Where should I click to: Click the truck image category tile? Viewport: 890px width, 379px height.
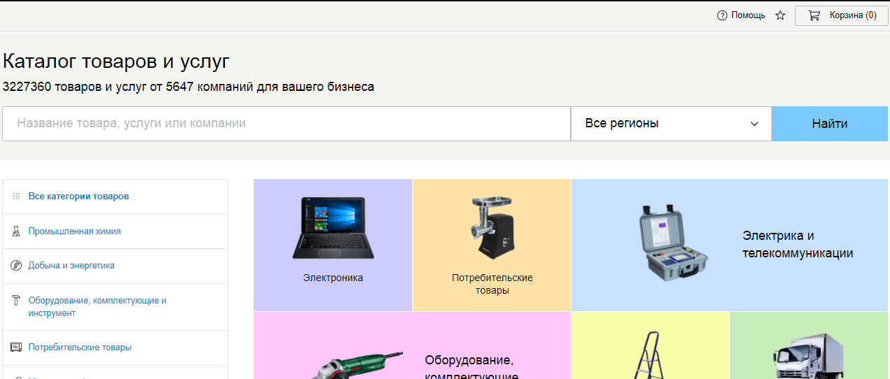pyautogui.click(x=809, y=357)
